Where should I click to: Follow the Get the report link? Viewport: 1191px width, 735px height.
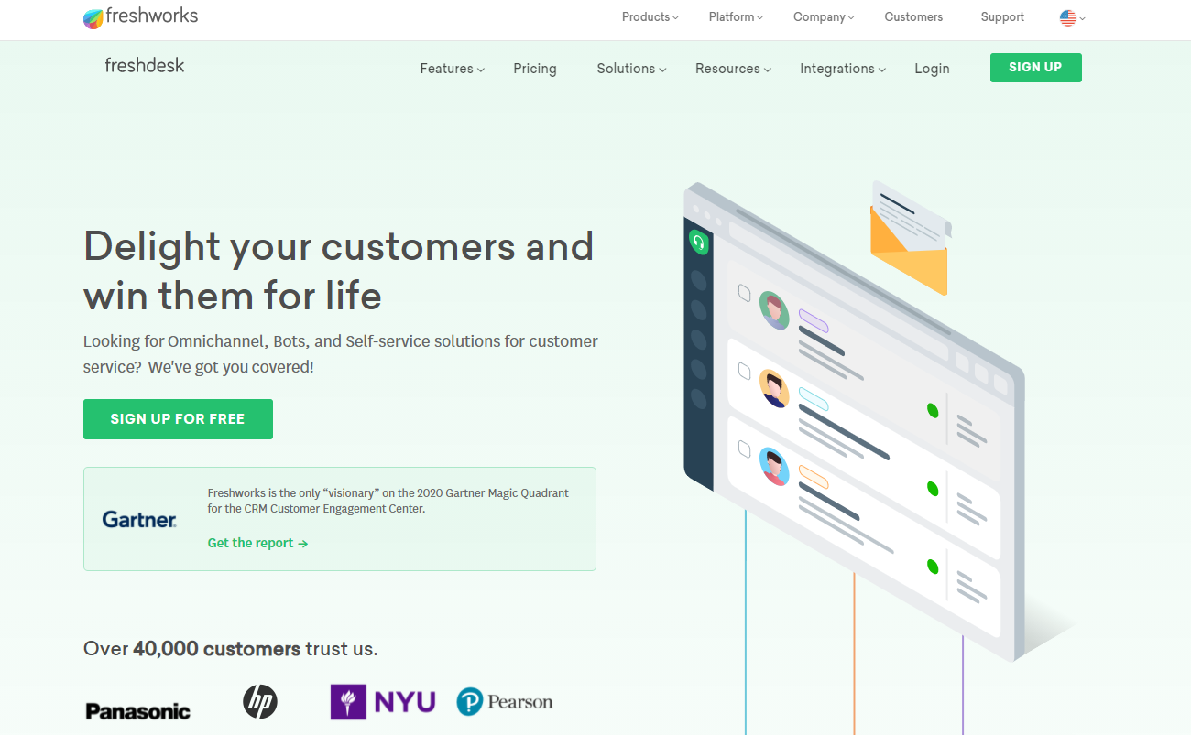257,543
